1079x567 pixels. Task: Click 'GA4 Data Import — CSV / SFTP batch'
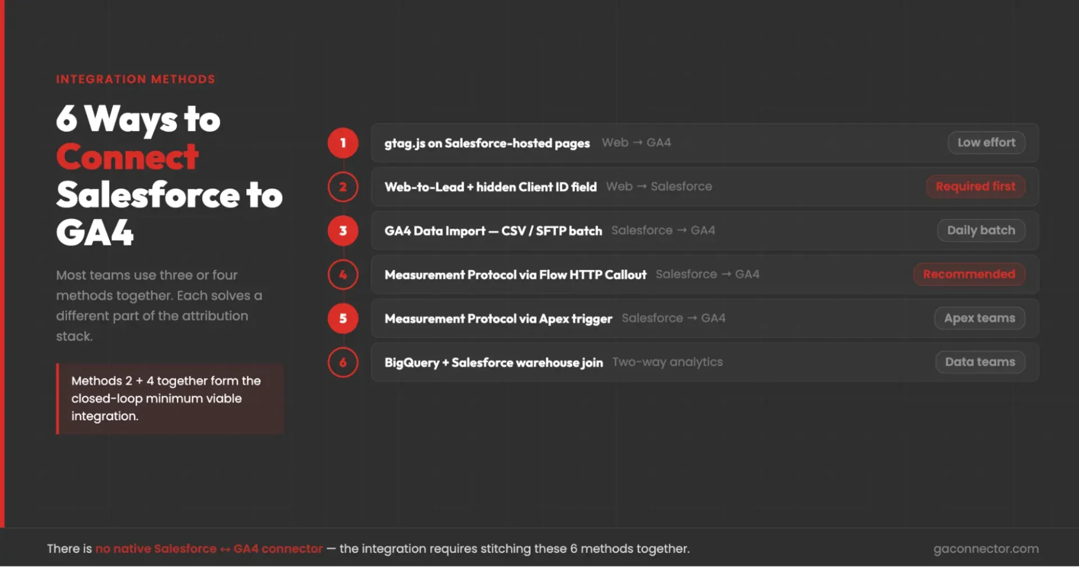coord(493,231)
